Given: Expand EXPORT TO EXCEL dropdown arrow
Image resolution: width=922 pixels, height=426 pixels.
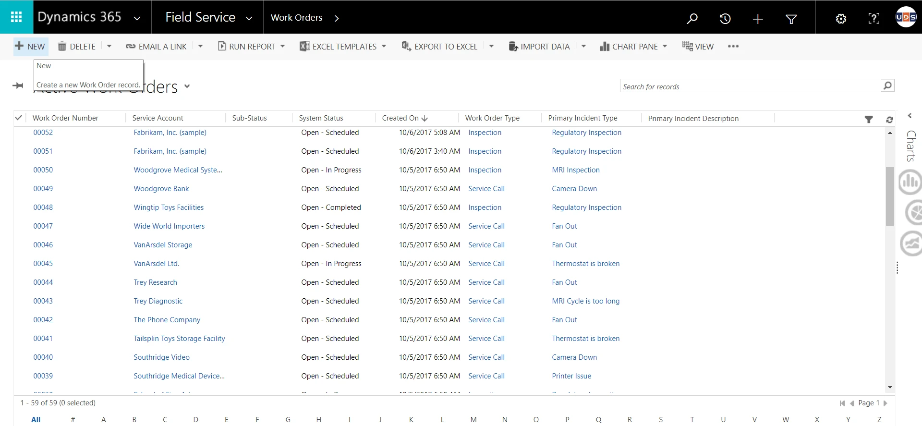Looking at the screenshot, I should pos(491,47).
